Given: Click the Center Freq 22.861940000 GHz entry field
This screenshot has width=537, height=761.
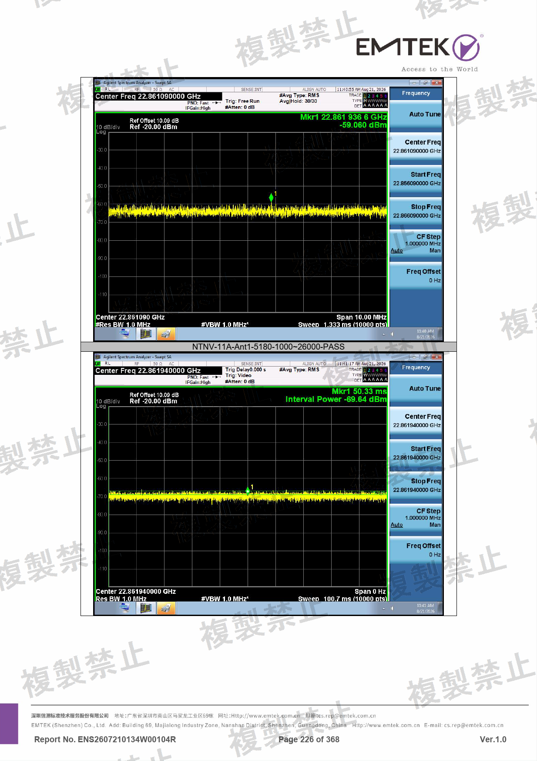Looking at the screenshot, I should coord(158,370).
